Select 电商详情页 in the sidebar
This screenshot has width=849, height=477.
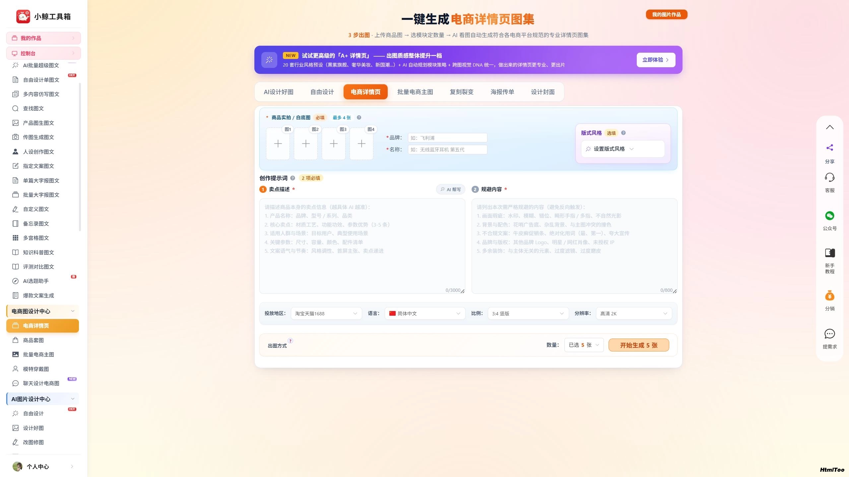pyautogui.click(x=42, y=326)
